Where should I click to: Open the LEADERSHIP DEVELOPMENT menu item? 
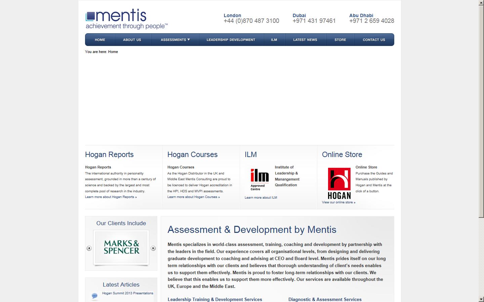click(x=231, y=40)
